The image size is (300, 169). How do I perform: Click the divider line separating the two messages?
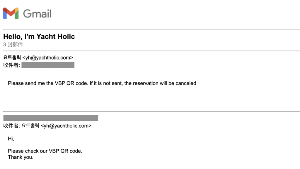point(151,111)
